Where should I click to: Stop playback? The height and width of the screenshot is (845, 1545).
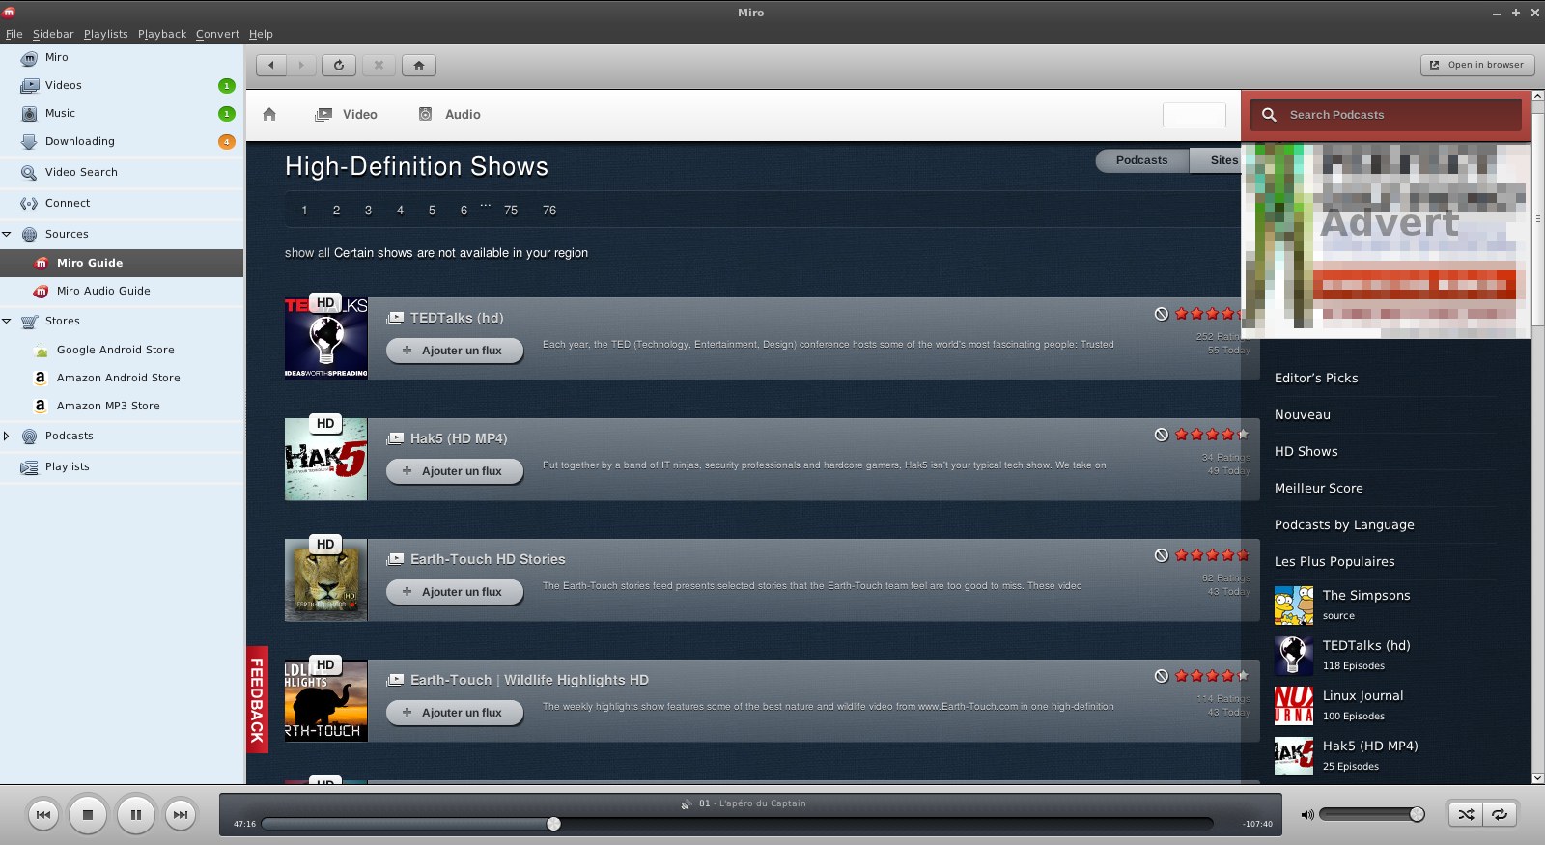(x=88, y=815)
